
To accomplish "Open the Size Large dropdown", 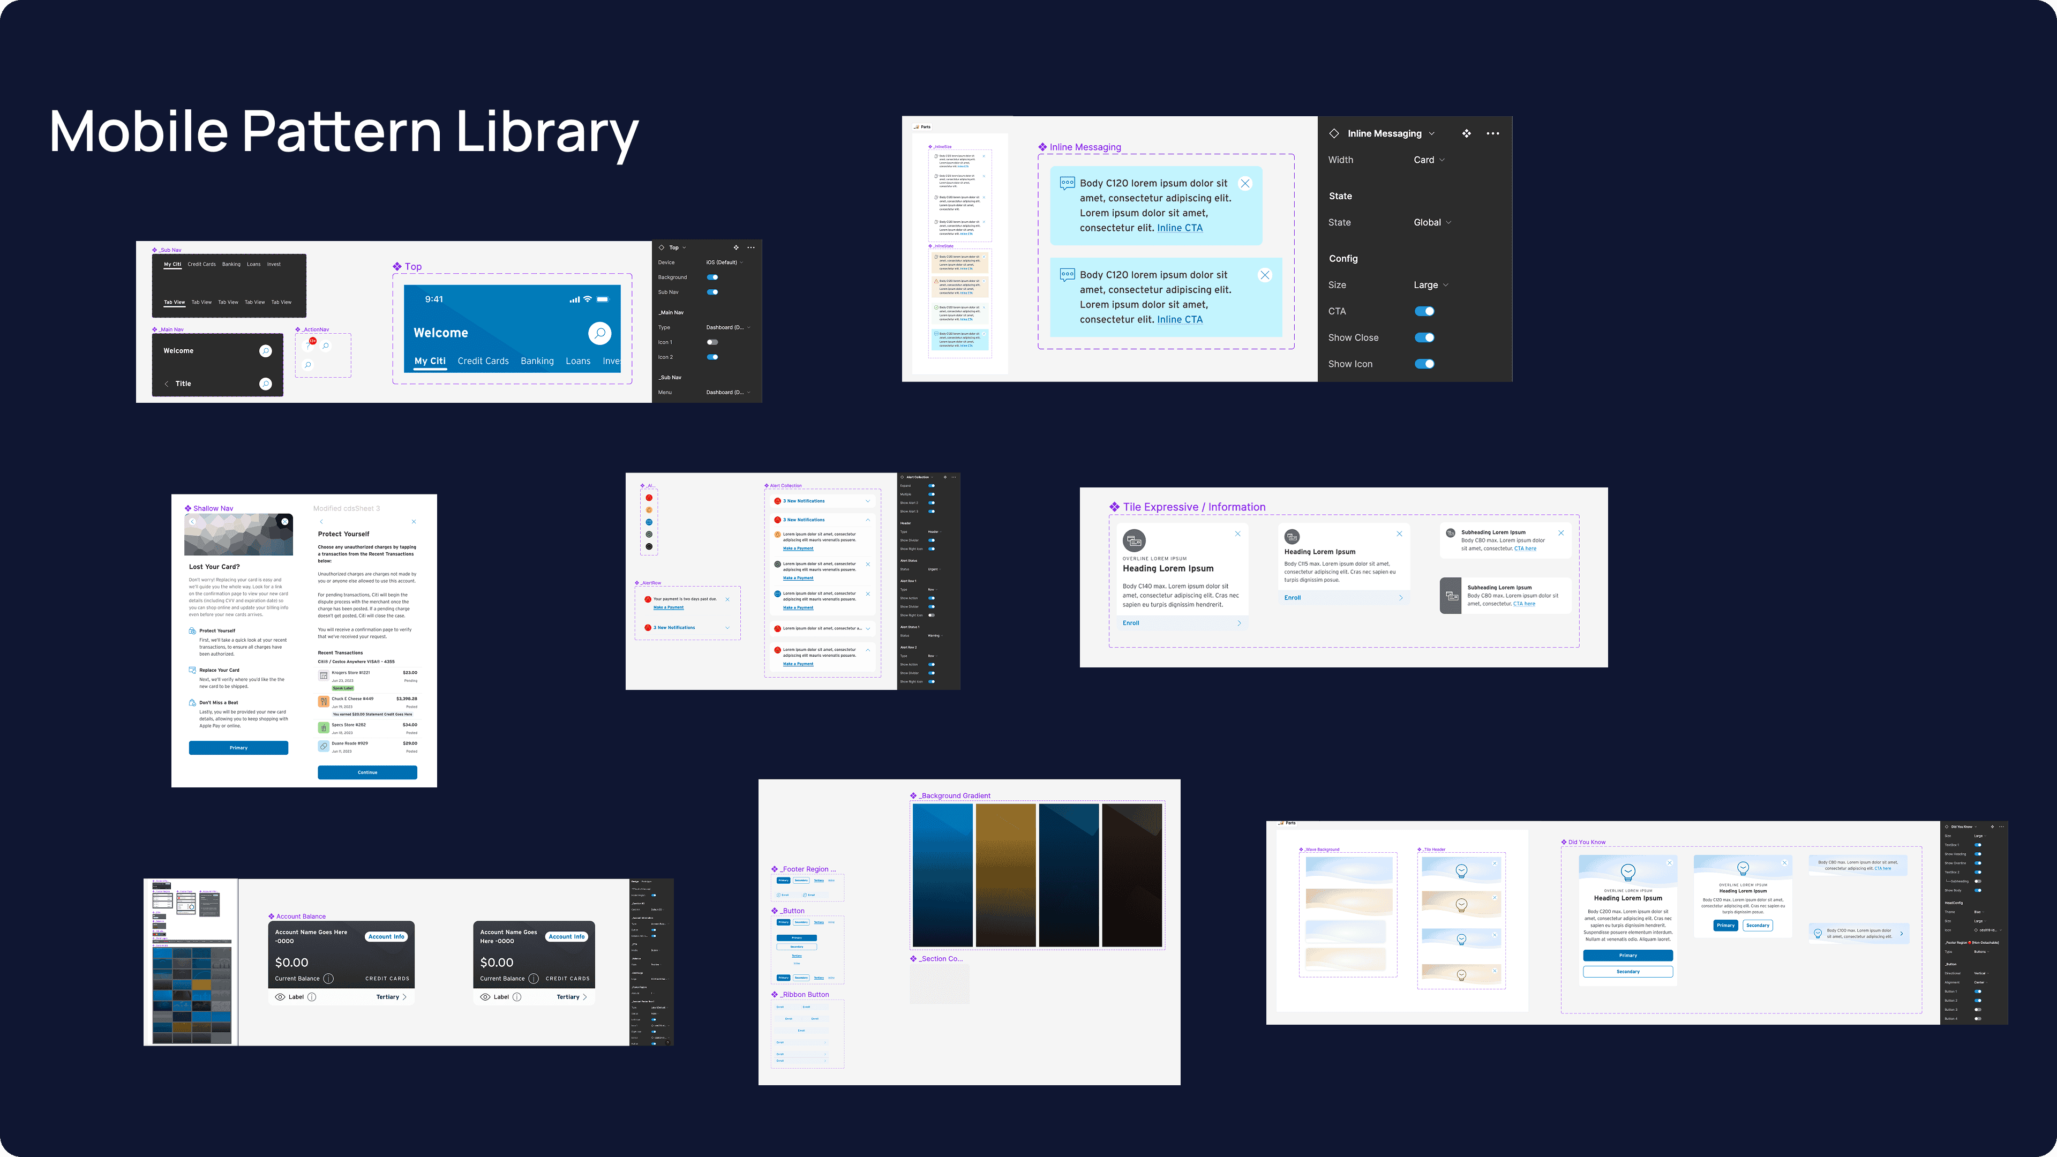I will tap(1430, 285).
